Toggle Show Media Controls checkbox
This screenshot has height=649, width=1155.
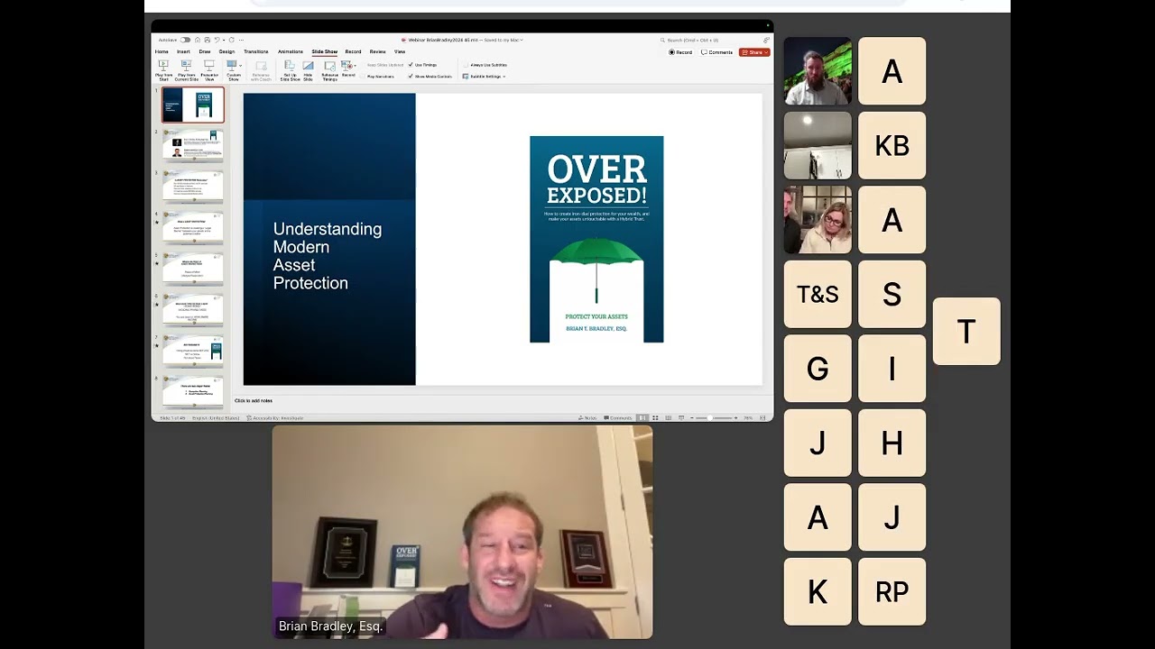(x=411, y=77)
